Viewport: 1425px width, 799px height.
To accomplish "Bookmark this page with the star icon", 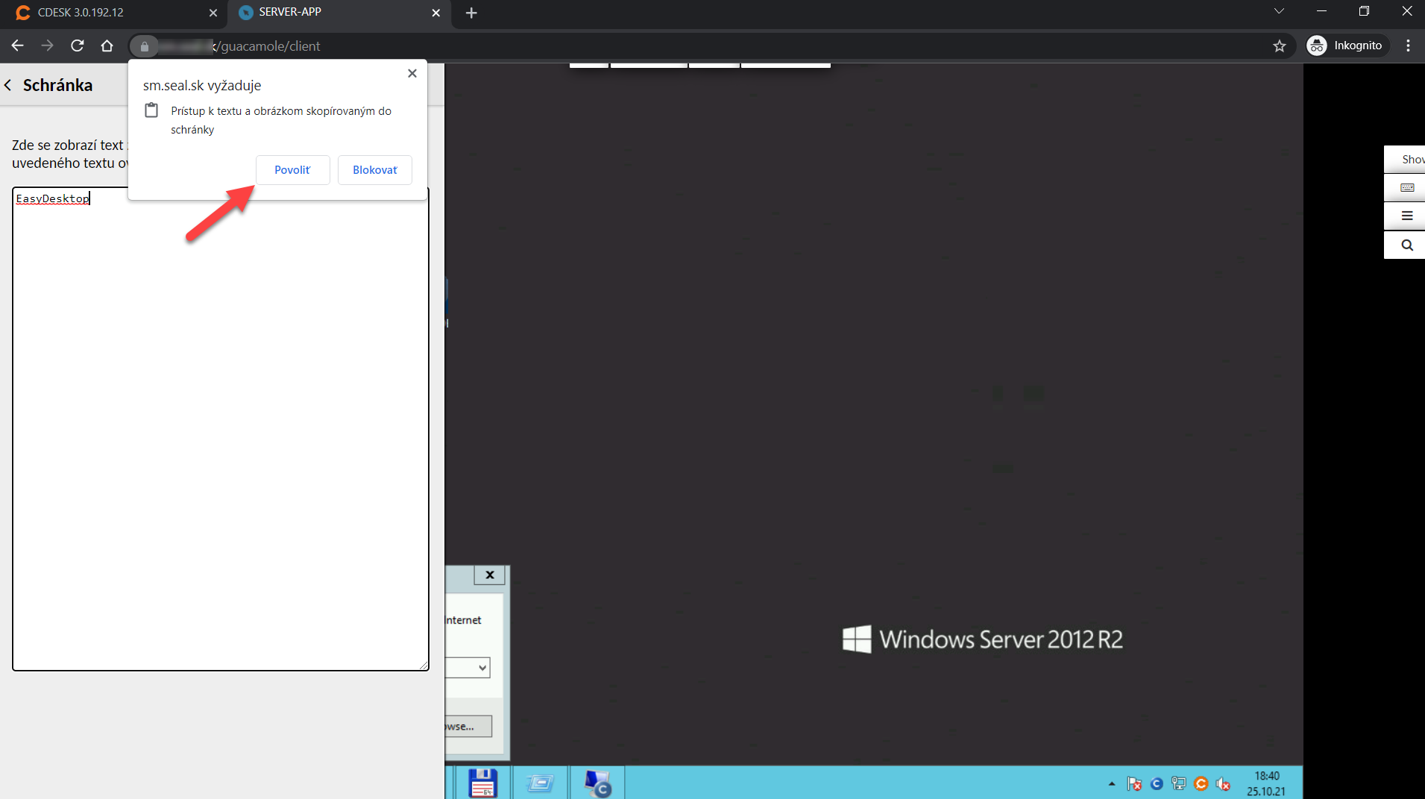I will [x=1280, y=46].
